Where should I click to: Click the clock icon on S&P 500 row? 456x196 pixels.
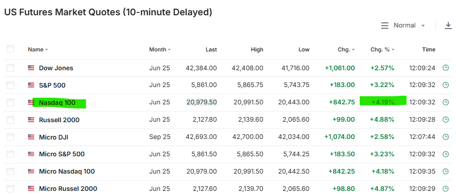(x=445, y=85)
